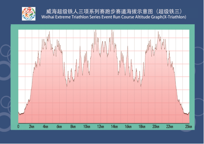Select the 12km axis label

tap(101, 126)
